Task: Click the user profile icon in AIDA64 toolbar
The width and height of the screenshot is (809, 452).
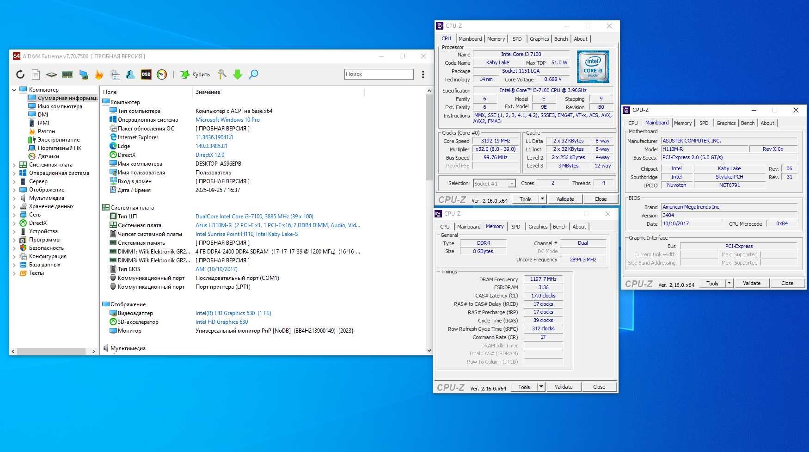Action: [130, 74]
